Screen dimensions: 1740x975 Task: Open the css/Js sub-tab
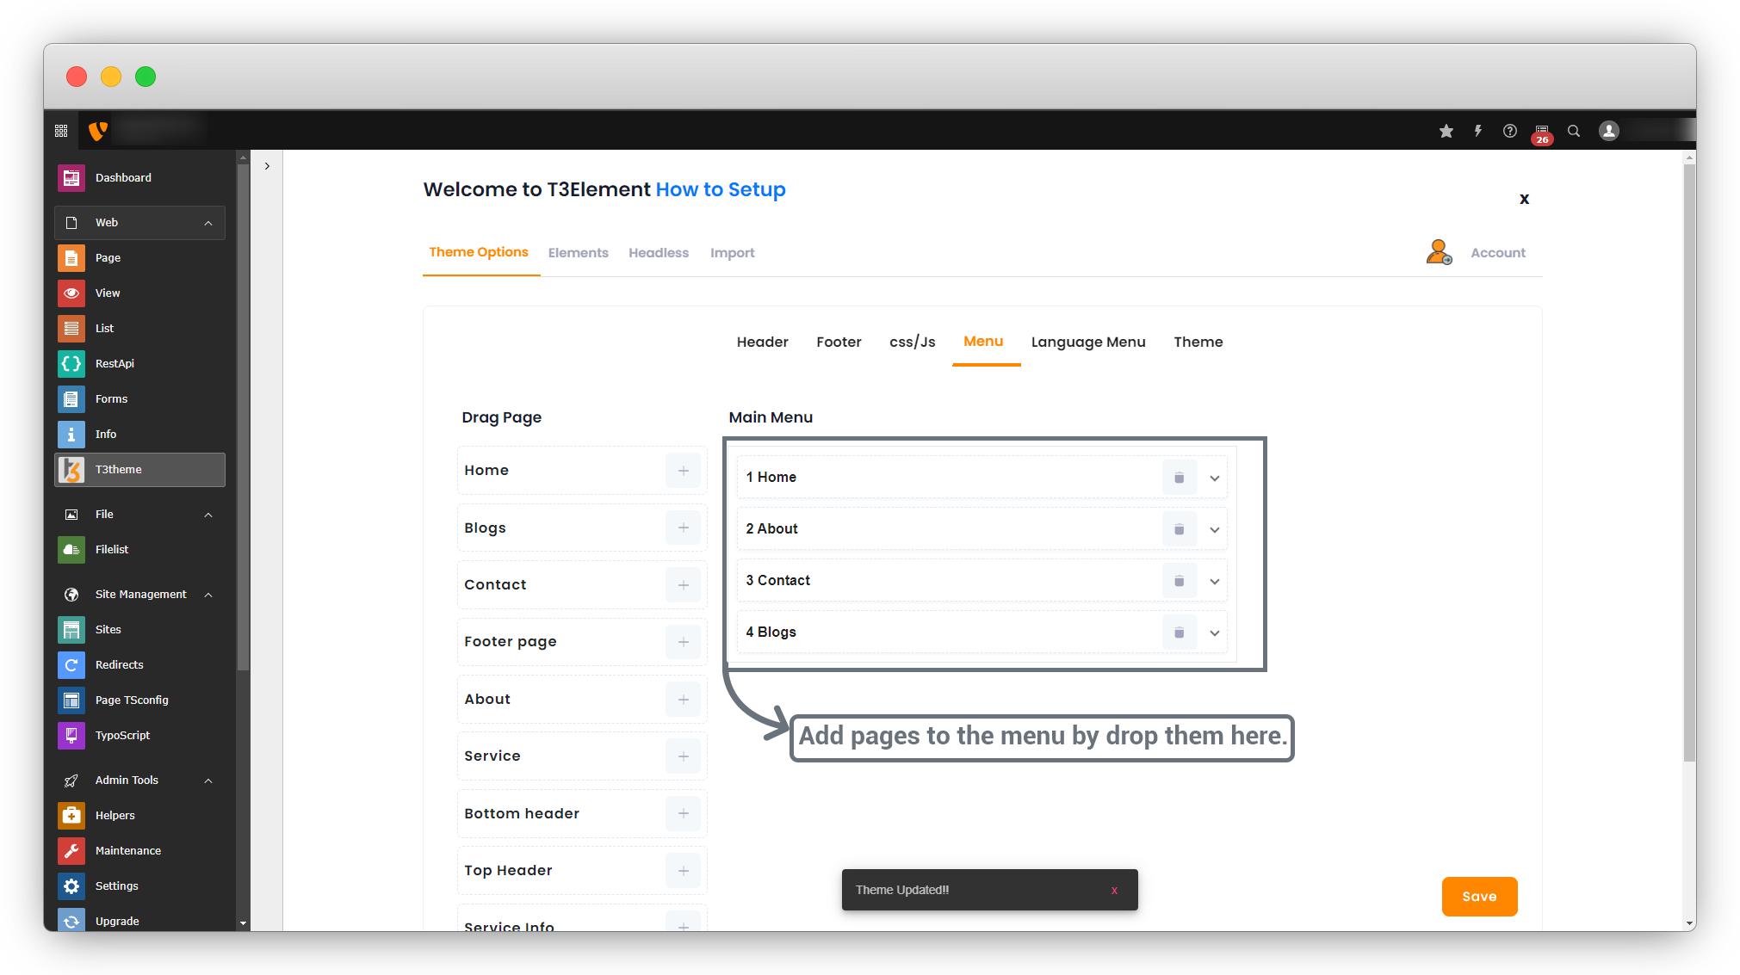pyautogui.click(x=913, y=342)
